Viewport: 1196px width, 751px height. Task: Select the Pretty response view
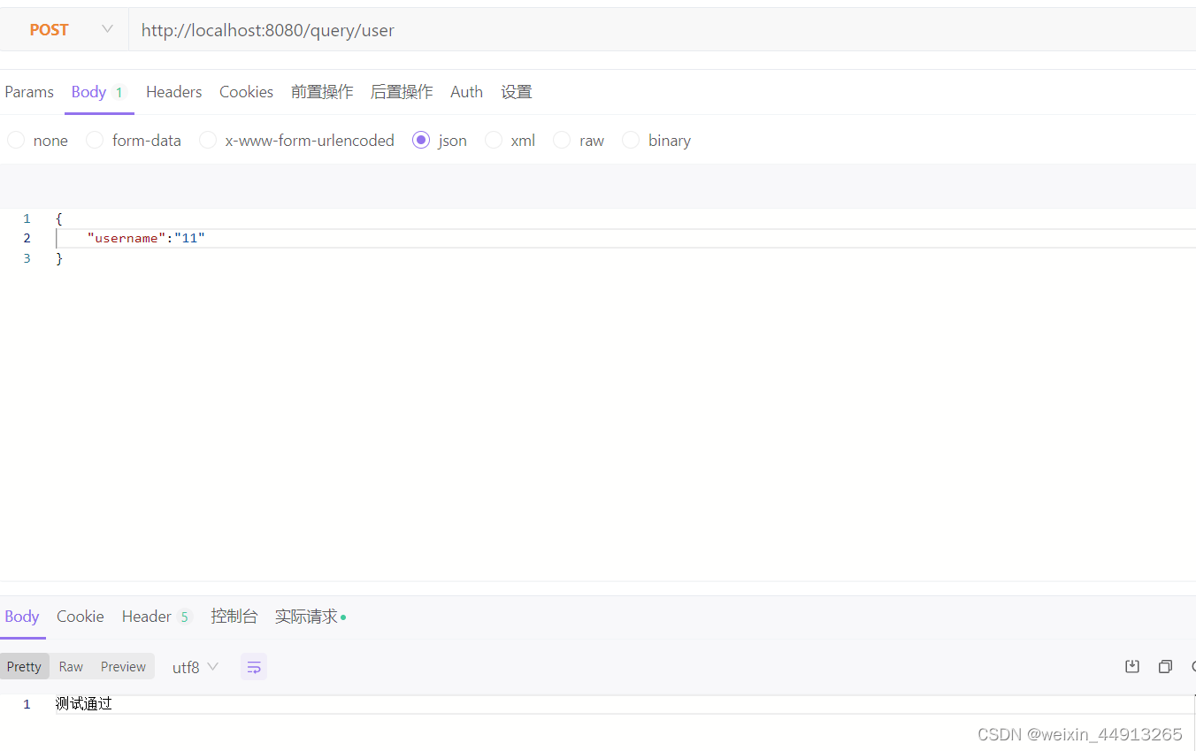point(24,666)
